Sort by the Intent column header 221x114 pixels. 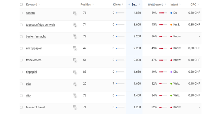[x=174, y=5]
